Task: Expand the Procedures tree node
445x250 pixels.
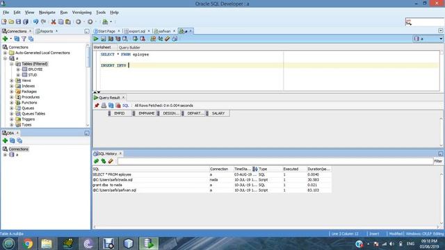Action: [x=11, y=97]
